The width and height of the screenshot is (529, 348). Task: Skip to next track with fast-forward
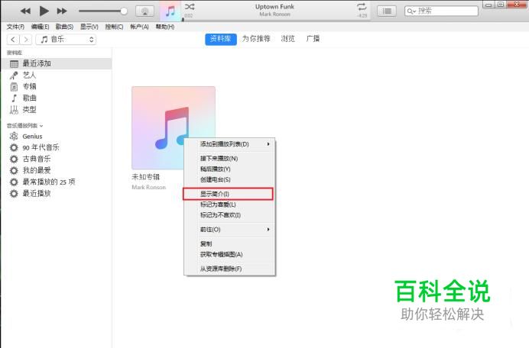[x=62, y=11]
